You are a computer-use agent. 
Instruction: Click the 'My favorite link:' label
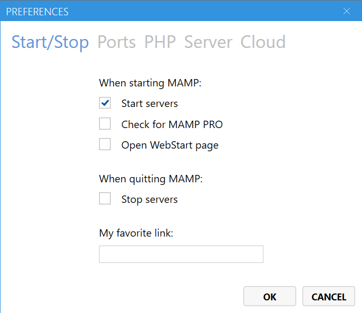pyautogui.click(x=136, y=233)
